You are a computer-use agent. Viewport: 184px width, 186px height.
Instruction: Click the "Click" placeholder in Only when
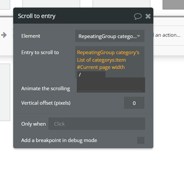tap(59, 124)
